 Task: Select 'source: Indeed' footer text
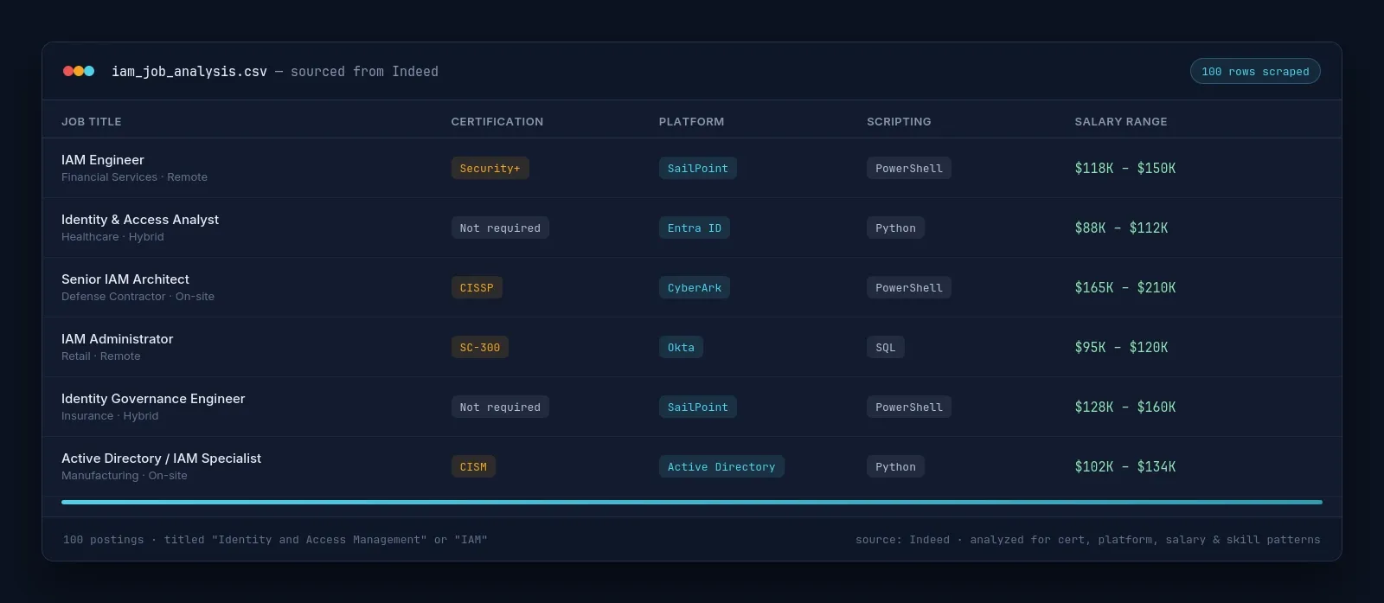(x=902, y=540)
